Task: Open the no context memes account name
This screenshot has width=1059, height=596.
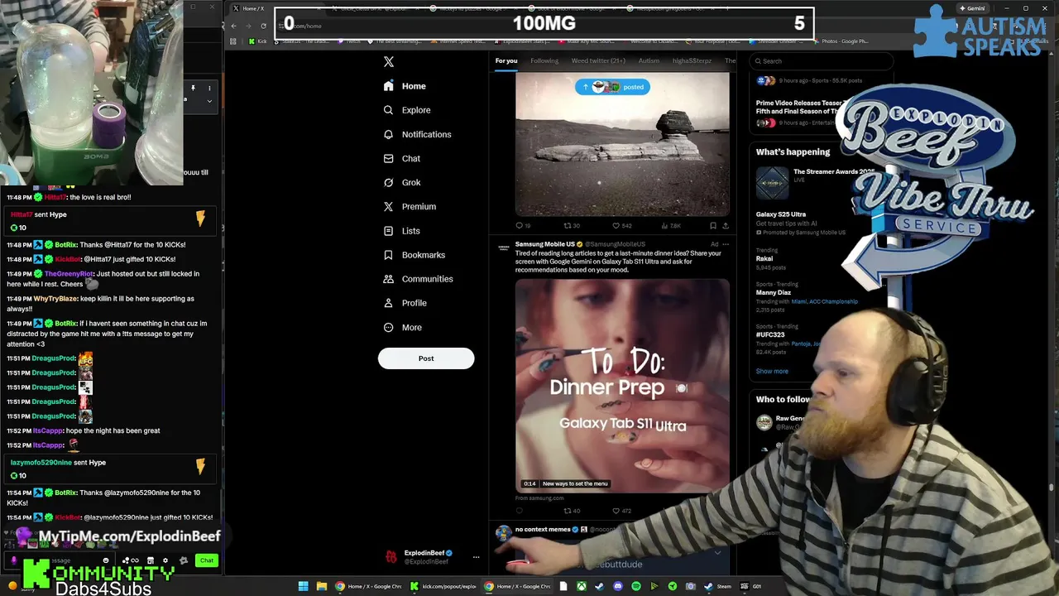Action: [x=543, y=529]
